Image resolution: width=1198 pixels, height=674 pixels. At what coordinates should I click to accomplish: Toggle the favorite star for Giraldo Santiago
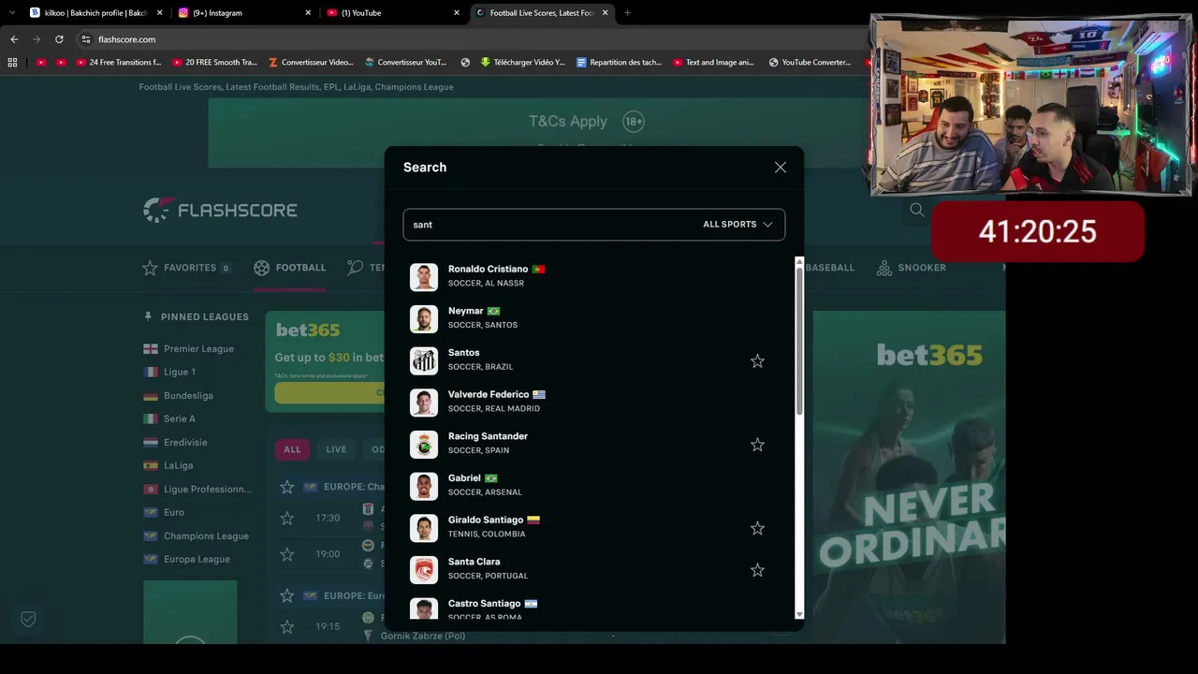click(x=757, y=528)
